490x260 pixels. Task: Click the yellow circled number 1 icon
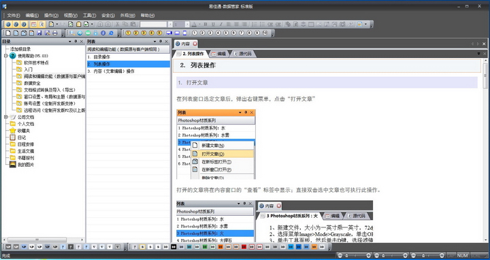pos(128,33)
